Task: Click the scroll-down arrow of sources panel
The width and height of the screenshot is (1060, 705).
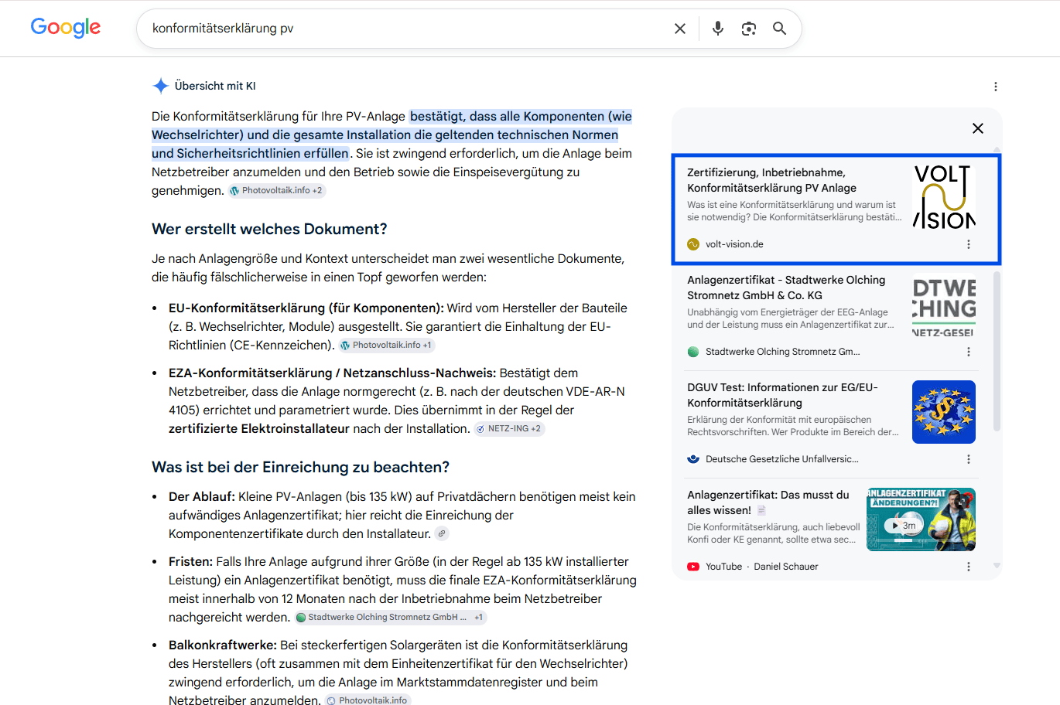Action: (997, 567)
